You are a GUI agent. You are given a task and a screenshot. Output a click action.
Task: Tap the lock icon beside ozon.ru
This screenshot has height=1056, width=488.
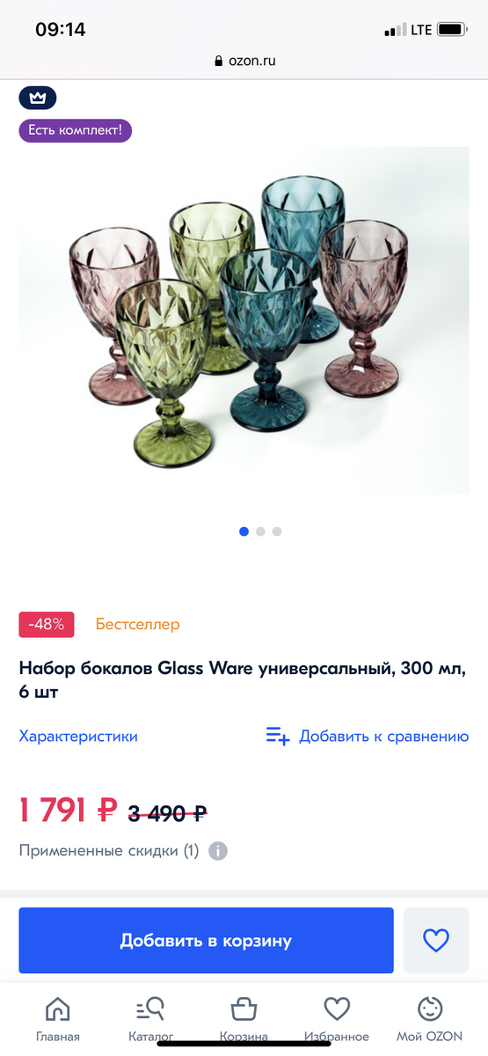coord(219,62)
